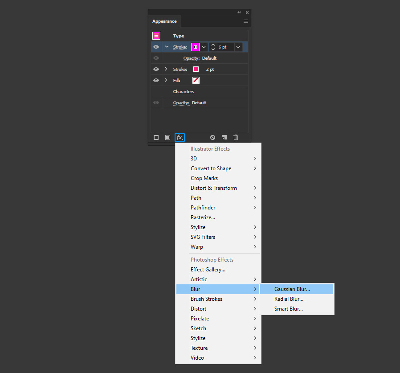Open Brush Strokes submenu
The image size is (400, 373).
pyautogui.click(x=218, y=299)
